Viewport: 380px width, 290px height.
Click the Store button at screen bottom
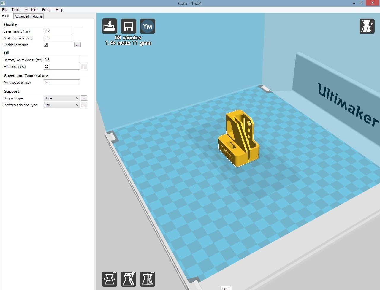pos(226,288)
